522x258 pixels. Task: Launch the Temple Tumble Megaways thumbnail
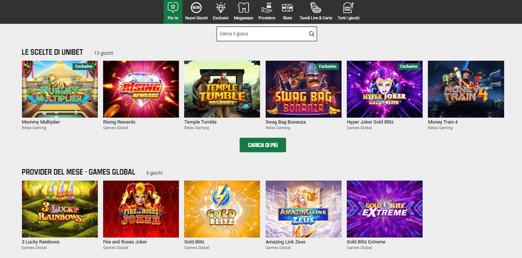point(222,89)
